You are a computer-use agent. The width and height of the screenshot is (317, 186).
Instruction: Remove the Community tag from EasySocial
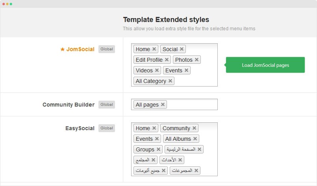click(194, 128)
